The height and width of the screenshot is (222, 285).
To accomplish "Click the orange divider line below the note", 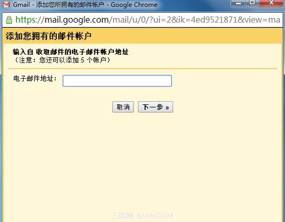I will click(x=143, y=69).
